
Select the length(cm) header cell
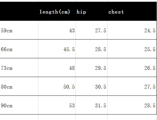click(57, 11)
